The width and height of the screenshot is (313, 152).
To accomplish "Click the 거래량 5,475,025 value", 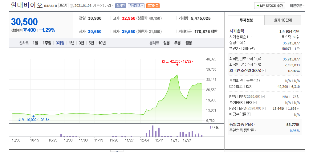I will [201, 18].
